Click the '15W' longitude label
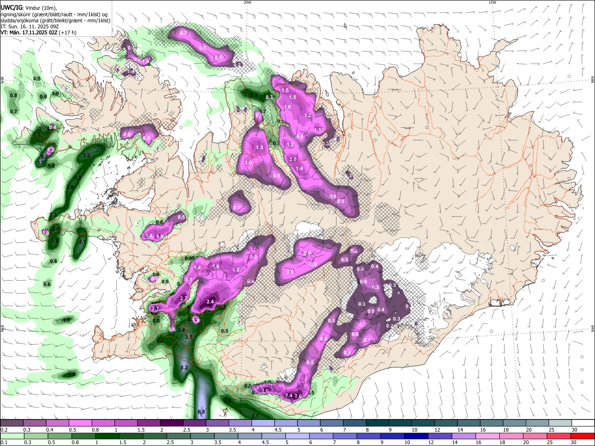595x446 pixels. [x=492, y=2]
